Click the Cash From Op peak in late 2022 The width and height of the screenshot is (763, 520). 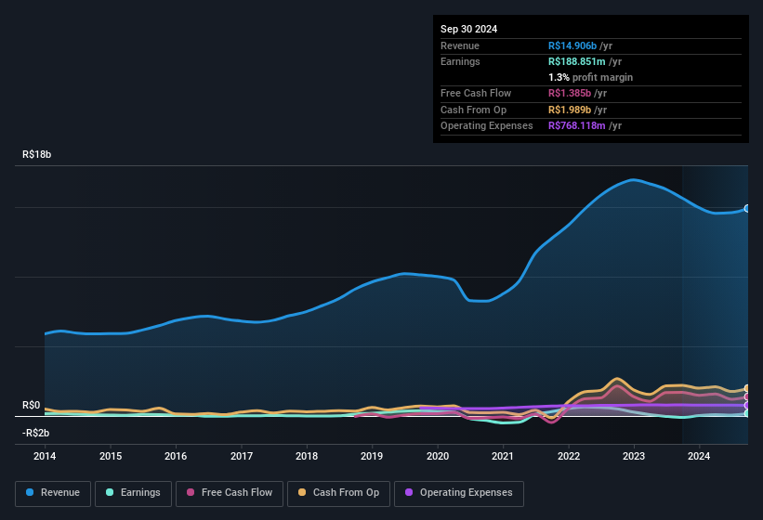[616, 379]
